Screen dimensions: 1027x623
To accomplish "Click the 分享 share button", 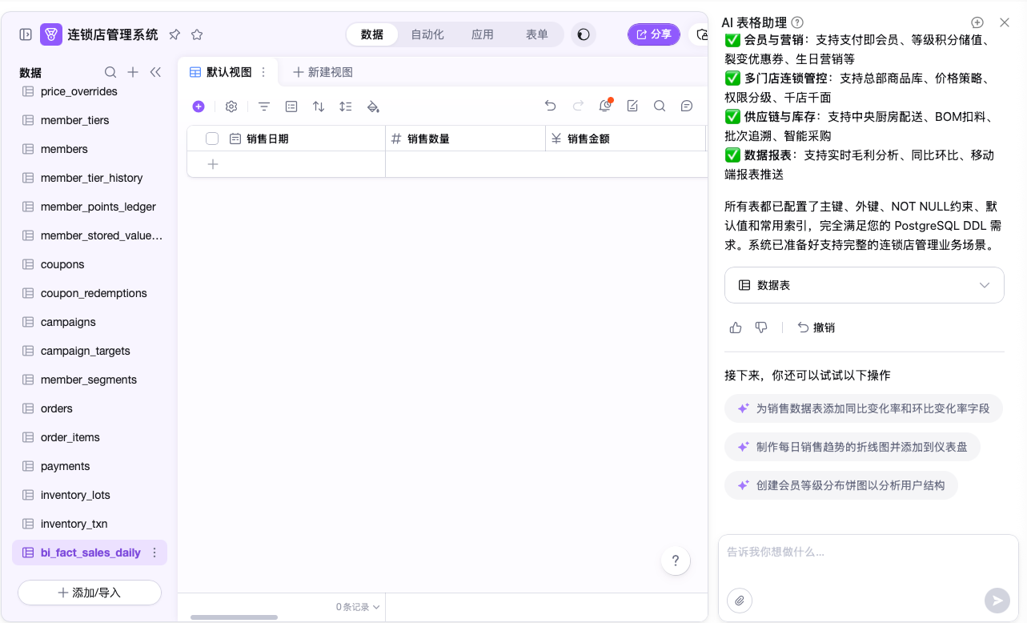I will click(x=653, y=34).
